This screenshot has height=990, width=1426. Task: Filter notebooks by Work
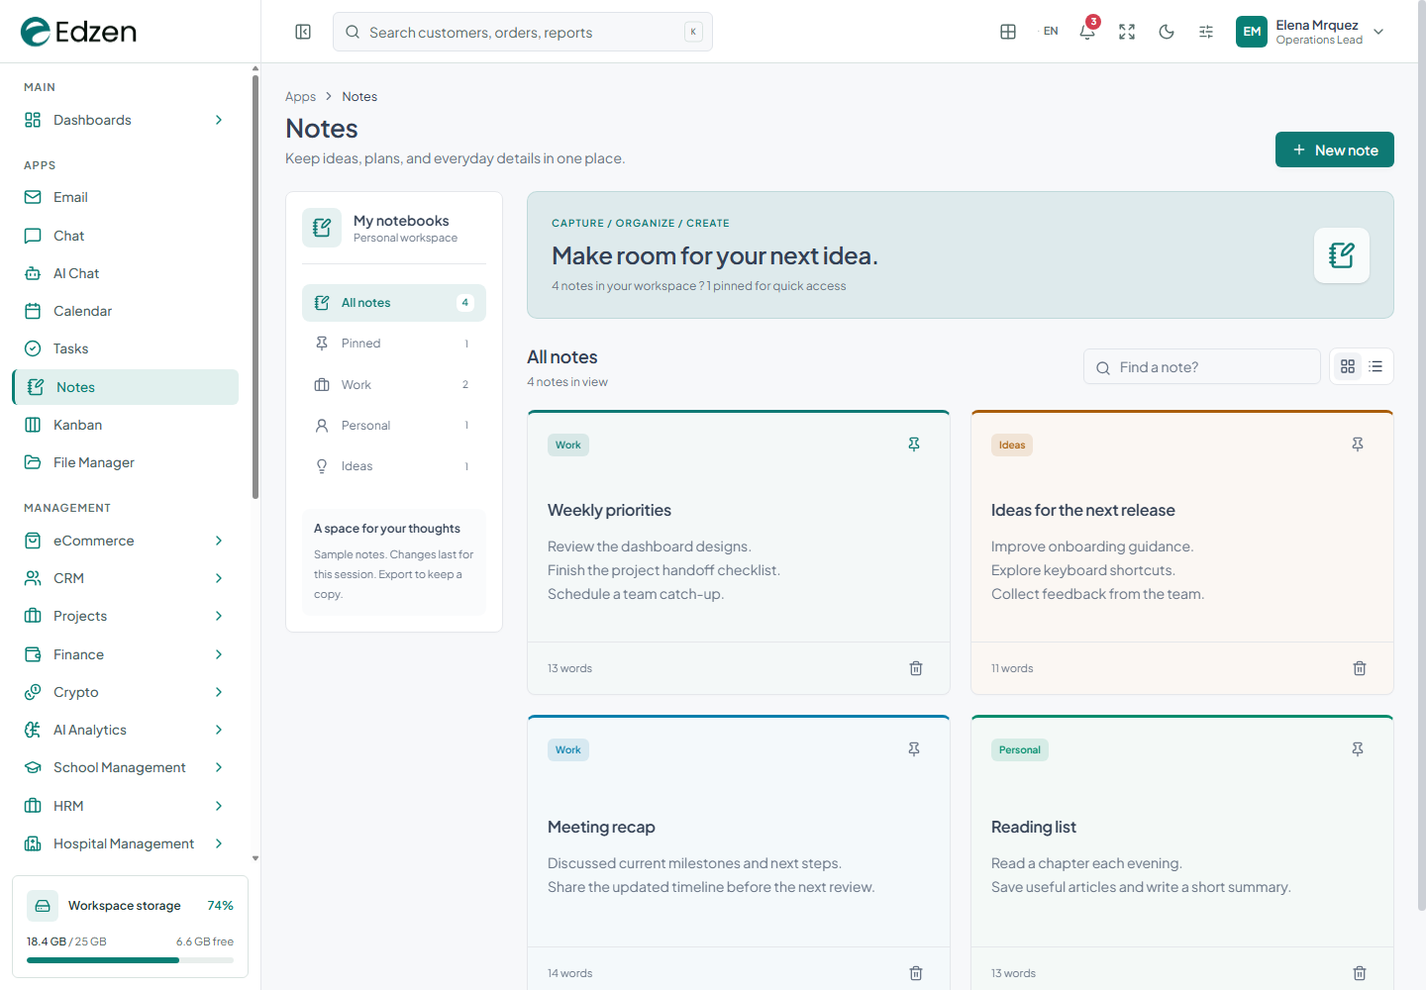394,384
